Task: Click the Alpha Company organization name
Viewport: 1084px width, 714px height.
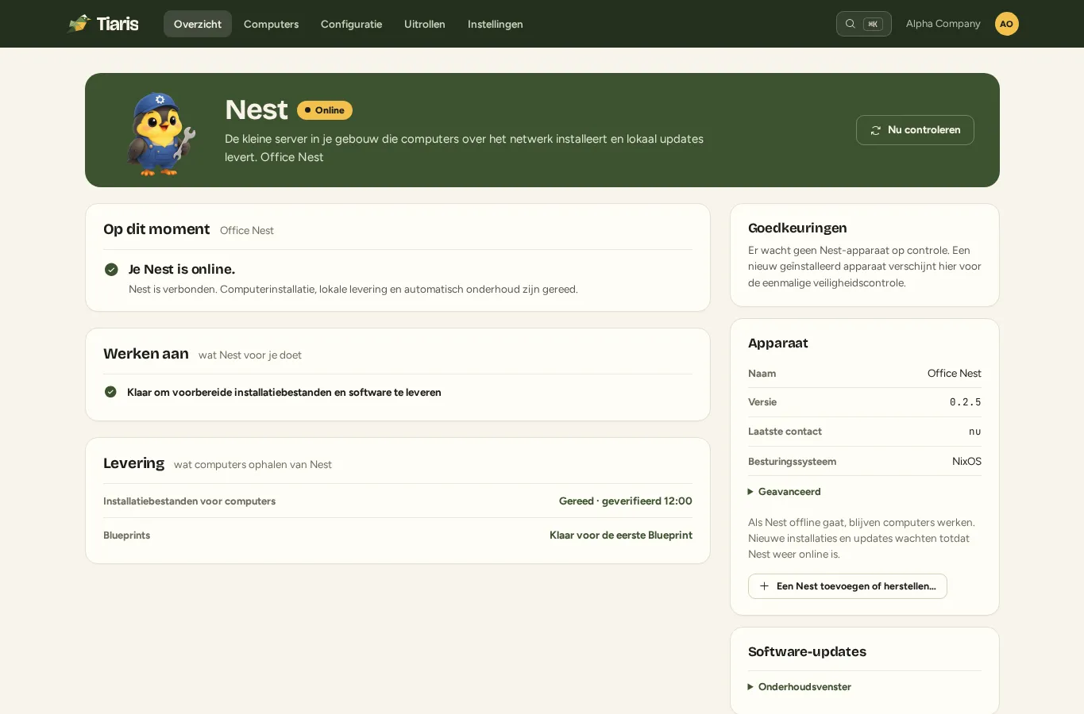Action: click(x=943, y=24)
